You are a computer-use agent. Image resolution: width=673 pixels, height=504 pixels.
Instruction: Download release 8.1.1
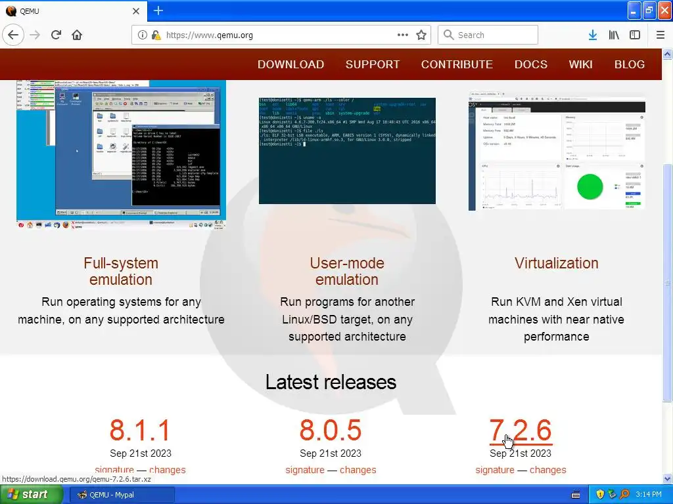141,430
